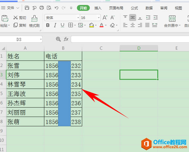
Task: Center text horizontally
Action: pyautogui.click(x=132, y=25)
